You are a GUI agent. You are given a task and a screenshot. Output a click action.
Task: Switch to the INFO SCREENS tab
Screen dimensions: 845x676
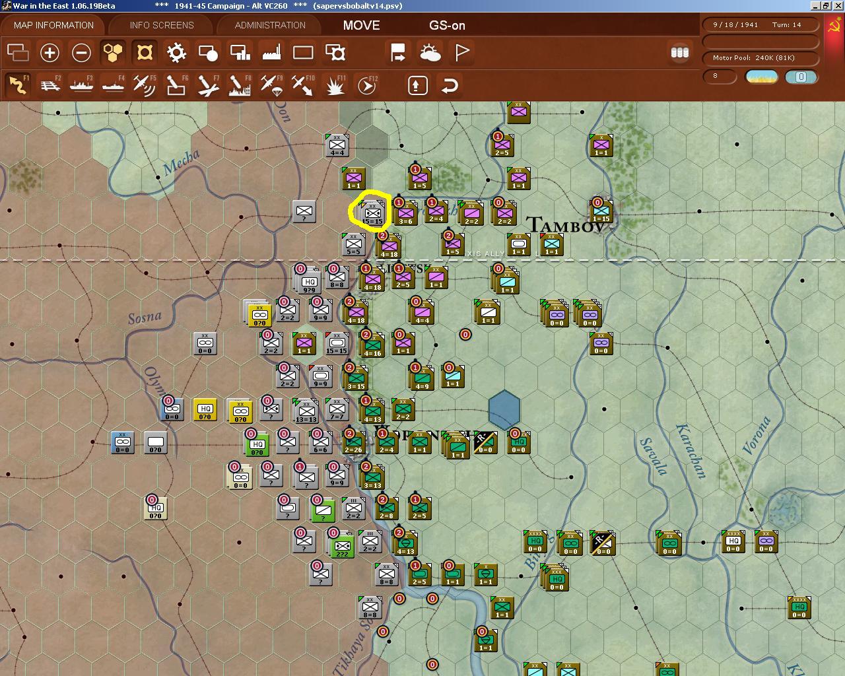162,25
